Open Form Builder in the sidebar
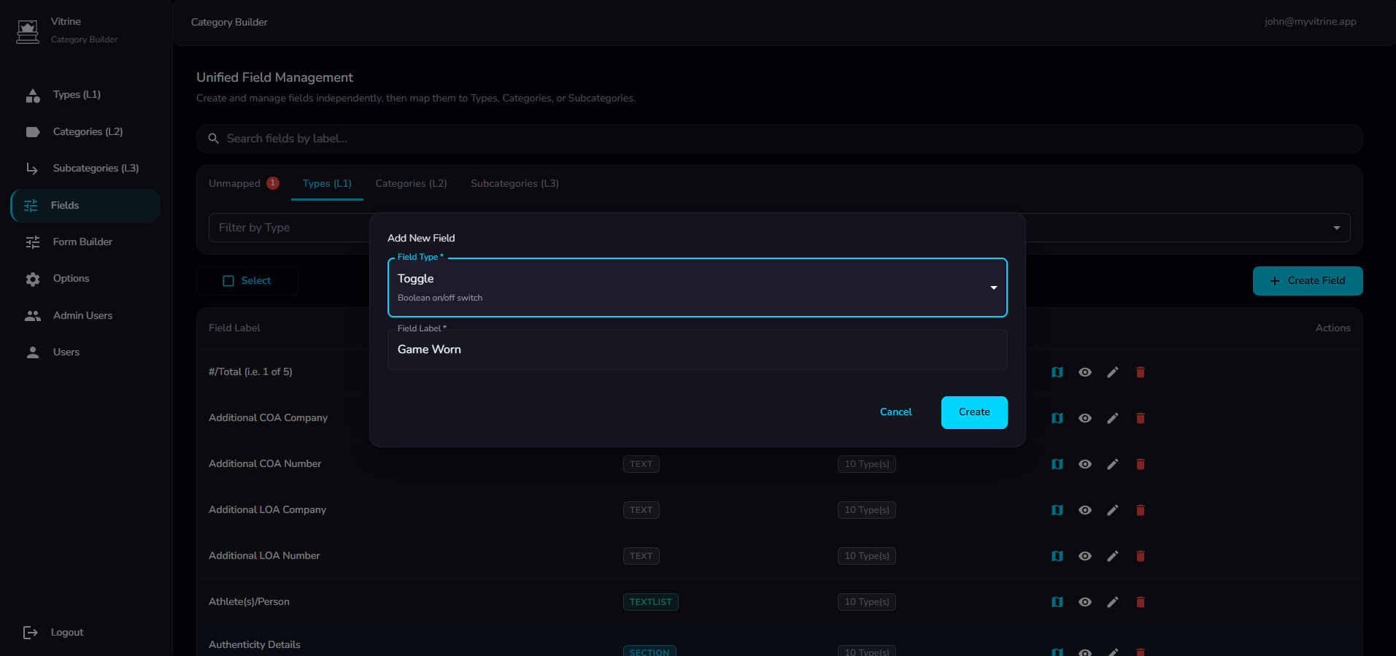The image size is (1396, 656). point(82,242)
